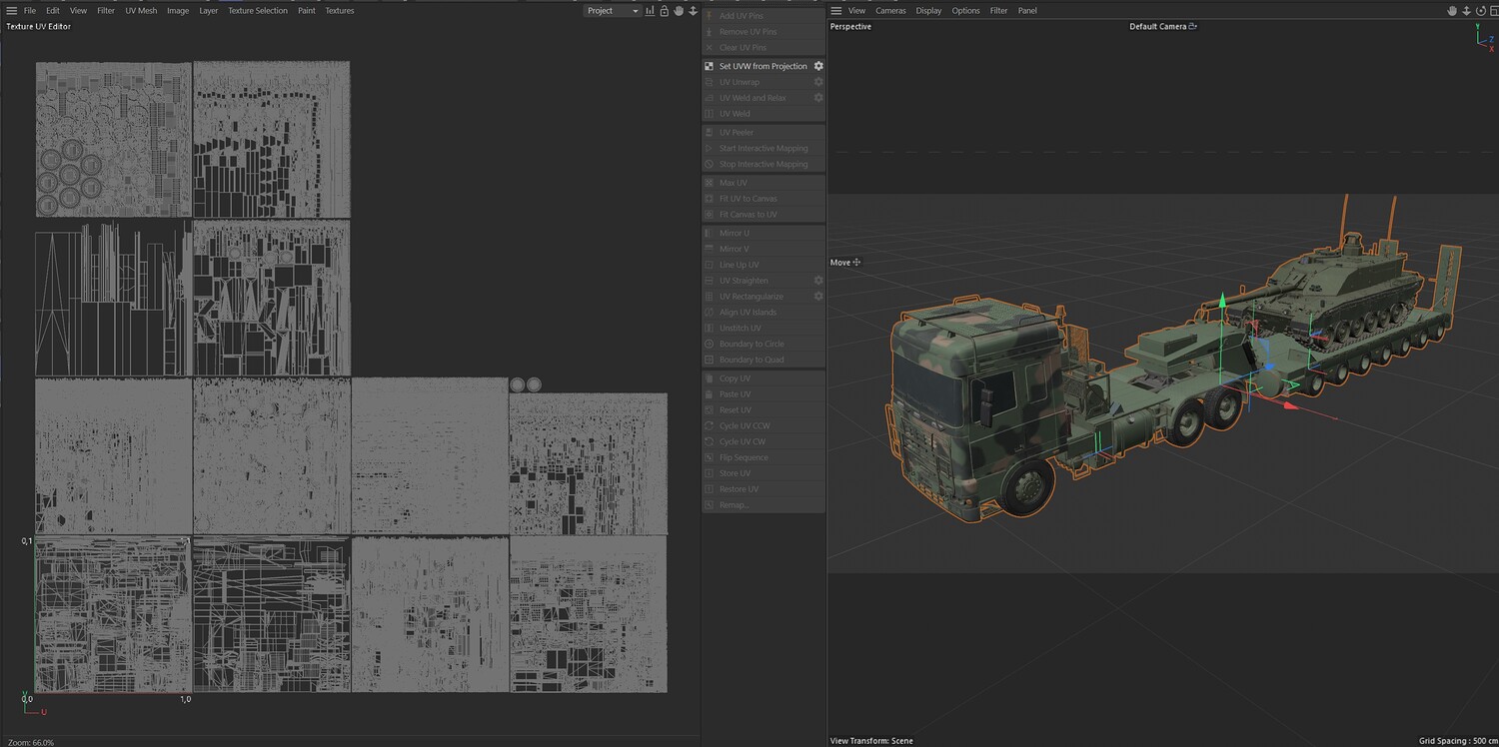Click the Copy UV icon
This screenshot has height=747, width=1499.
point(710,378)
